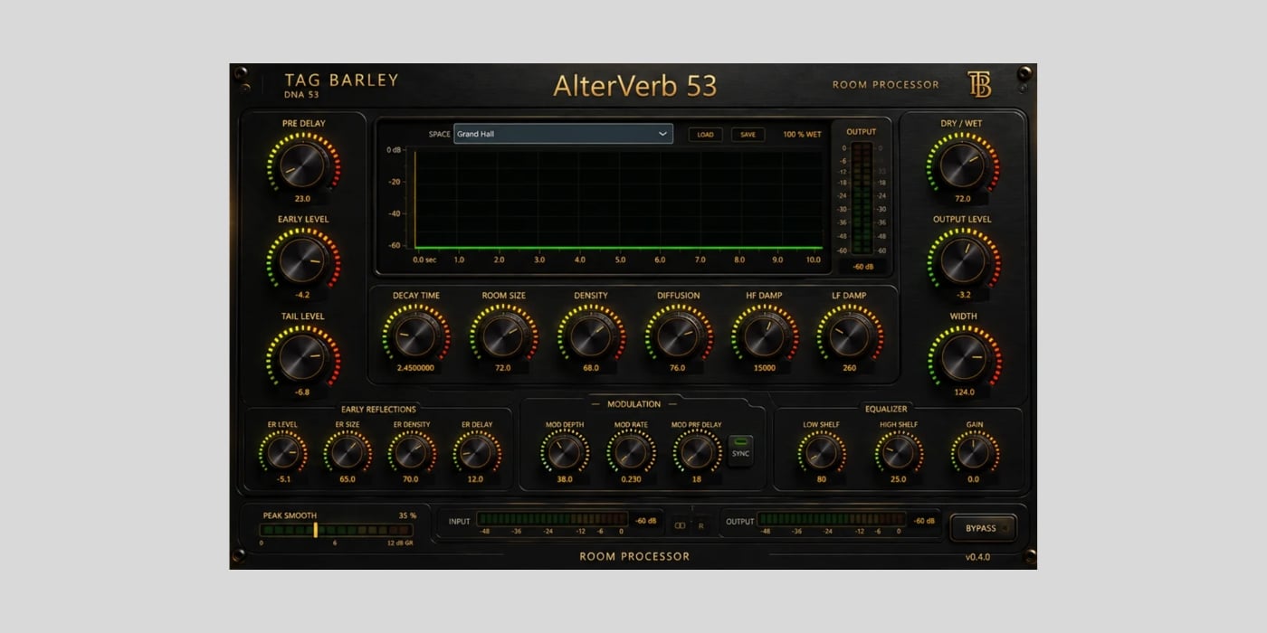Click the output meter '-60 dB' readout under OUTPUT
Viewport: 1267px width, 633px height.
pyautogui.click(x=862, y=267)
